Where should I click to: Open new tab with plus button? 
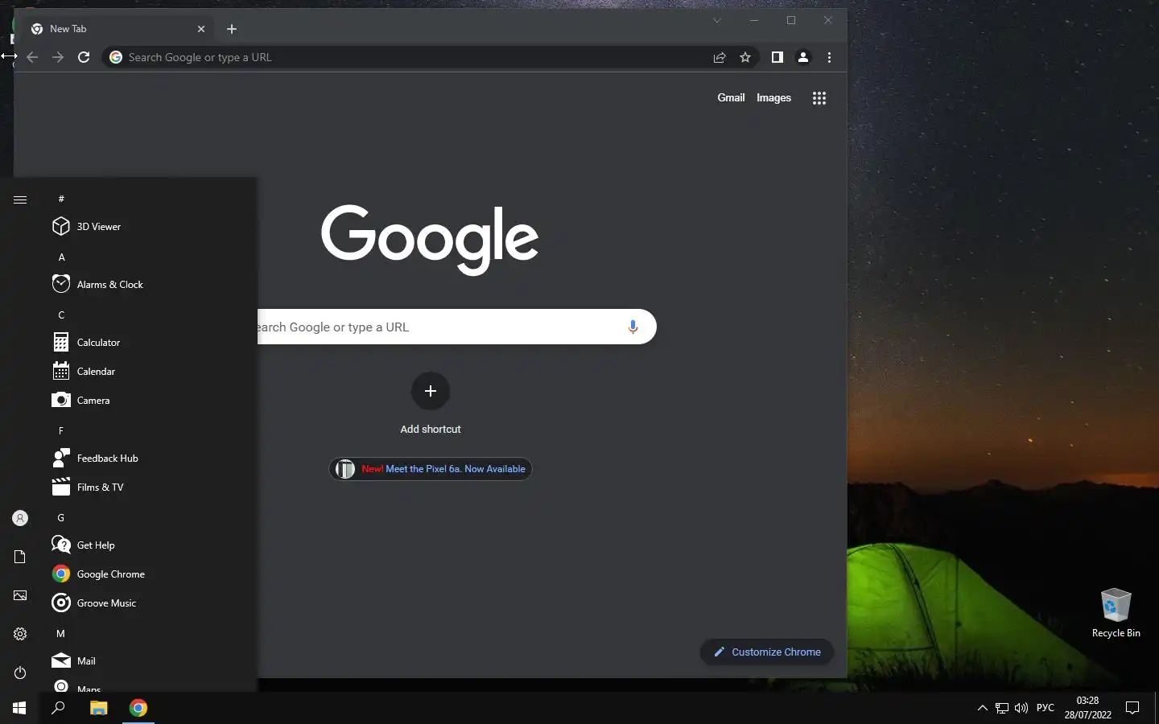(x=232, y=29)
